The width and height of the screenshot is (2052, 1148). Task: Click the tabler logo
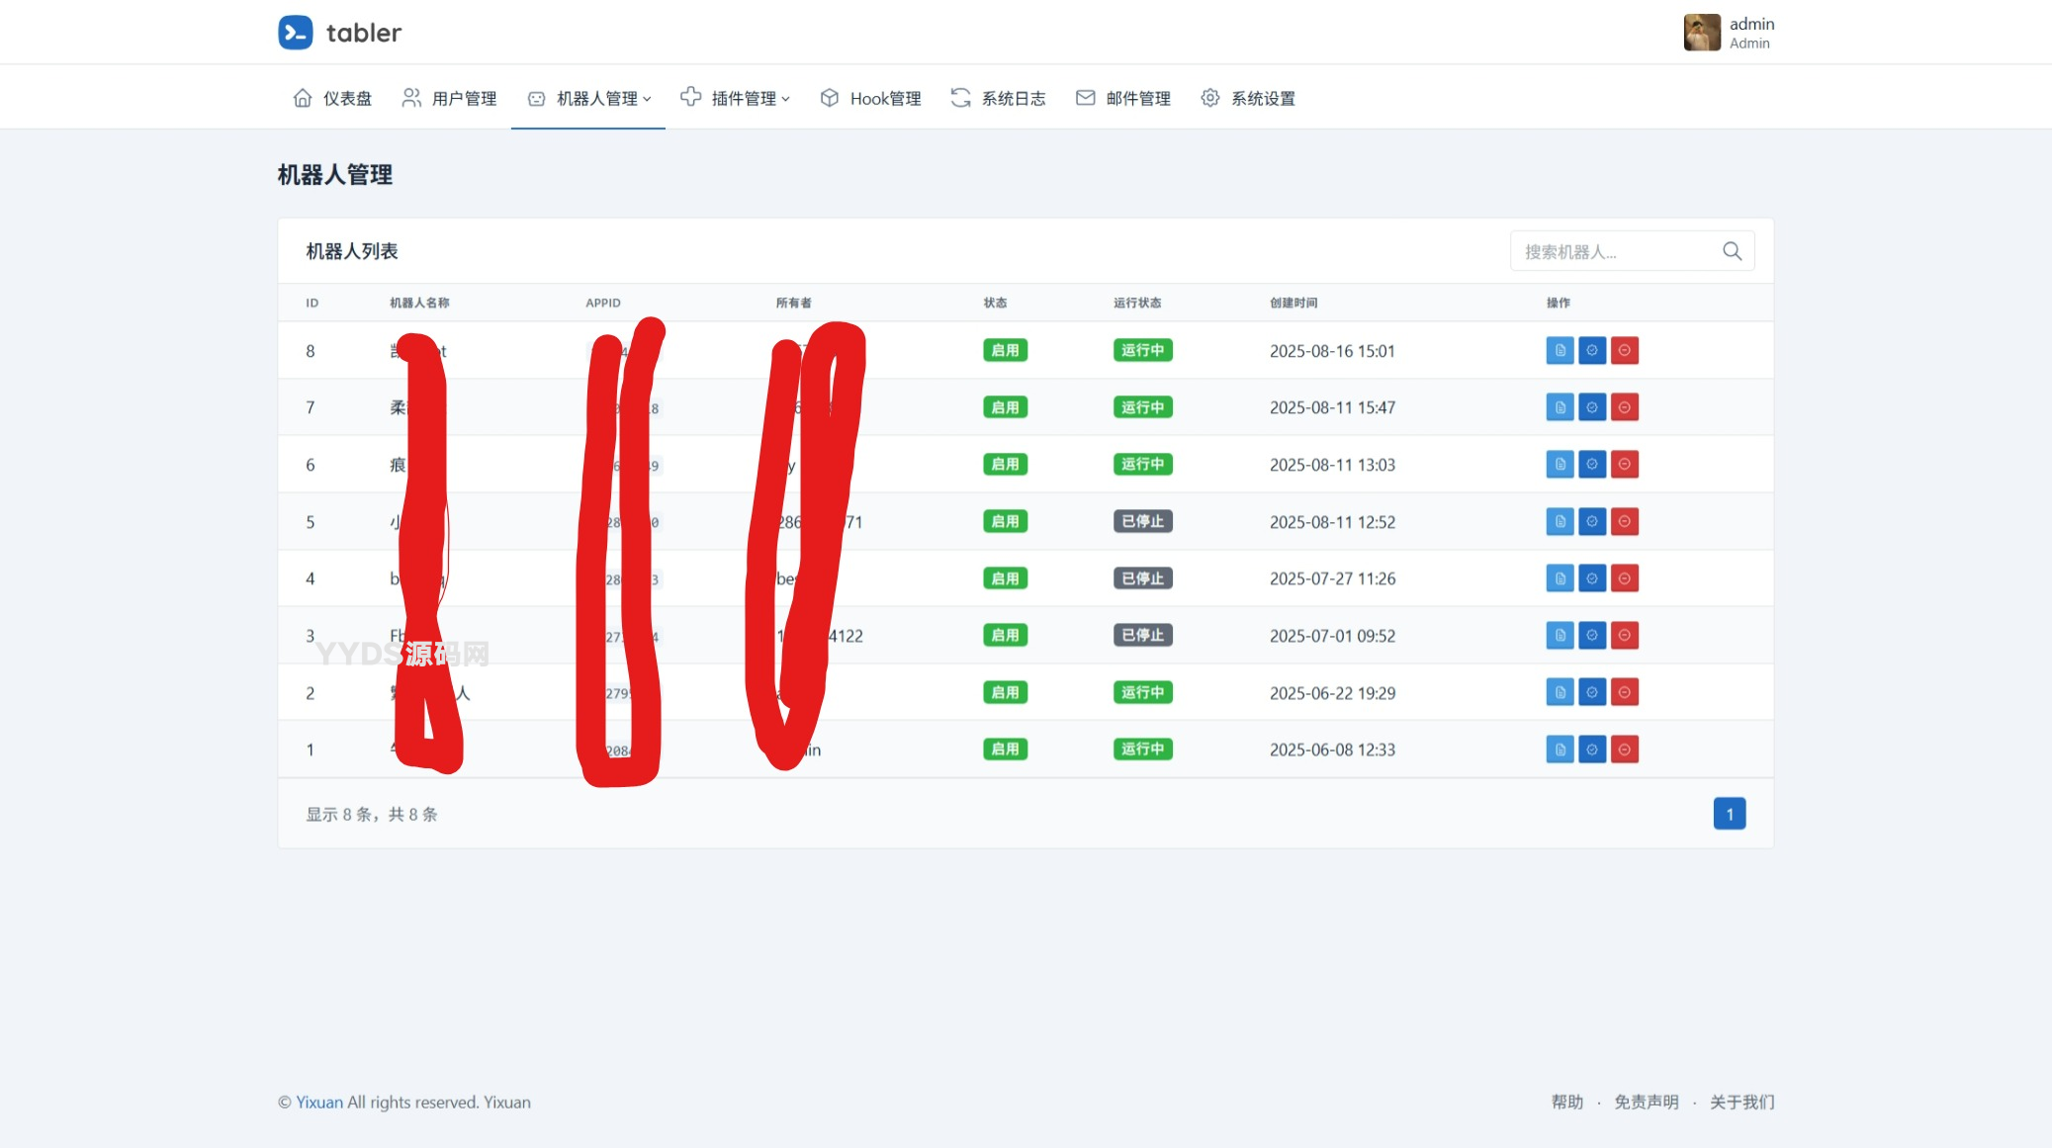click(338, 32)
